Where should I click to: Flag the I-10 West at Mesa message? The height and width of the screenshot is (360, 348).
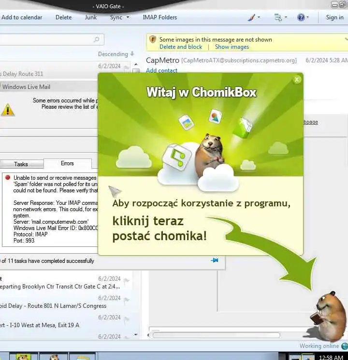[127, 319]
